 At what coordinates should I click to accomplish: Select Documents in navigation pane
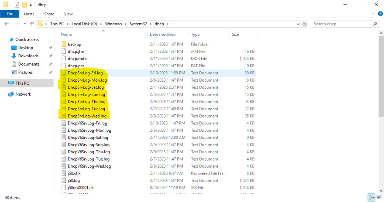point(28,64)
